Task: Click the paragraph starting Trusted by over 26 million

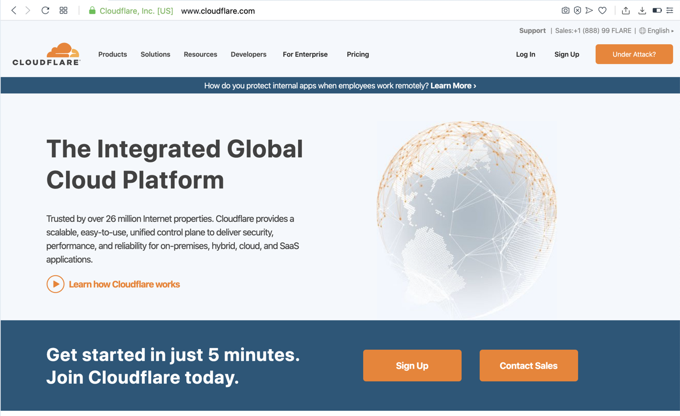Action: click(173, 239)
